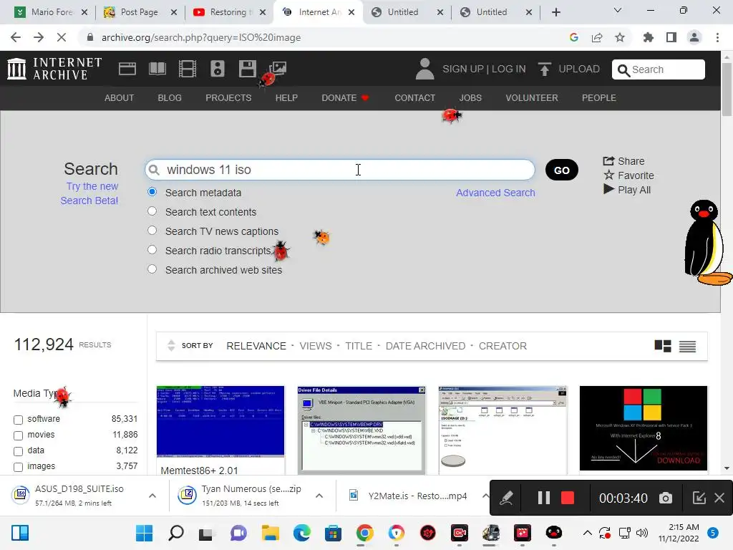Open the DONATE menu item
Screen dimensions: 733x550
coord(345,97)
